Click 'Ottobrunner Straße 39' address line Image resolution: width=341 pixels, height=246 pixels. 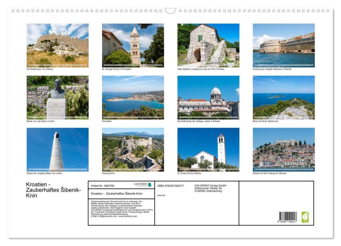click(x=208, y=188)
